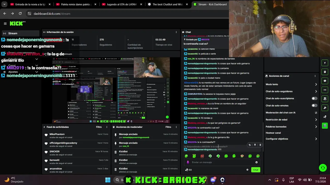The height and width of the screenshot is (185, 330).
Task: Open the Kick hamburger menu
Action: 5,23
